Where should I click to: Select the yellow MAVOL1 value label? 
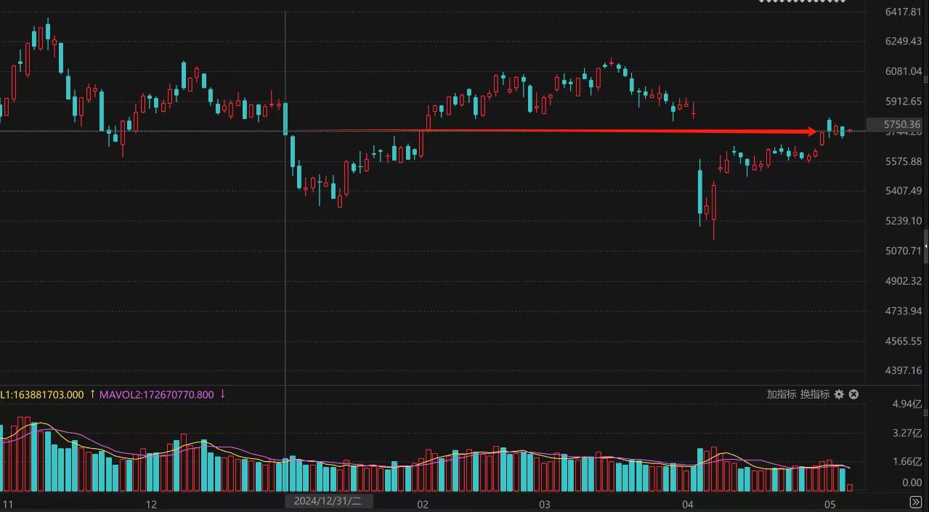[42, 395]
